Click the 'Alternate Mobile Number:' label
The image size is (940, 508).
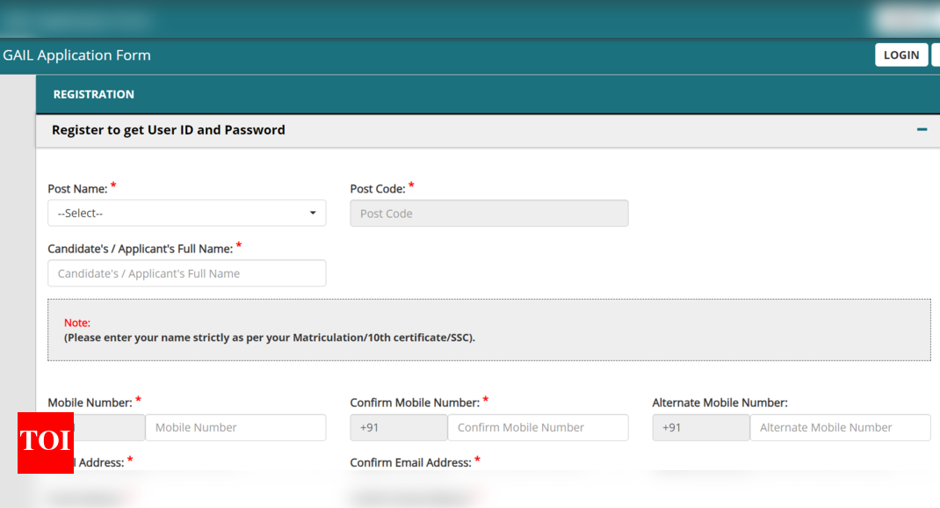[x=719, y=403]
